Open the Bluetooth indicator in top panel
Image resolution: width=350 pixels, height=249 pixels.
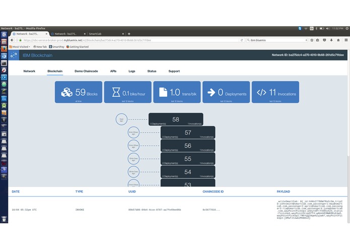[317, 28]
